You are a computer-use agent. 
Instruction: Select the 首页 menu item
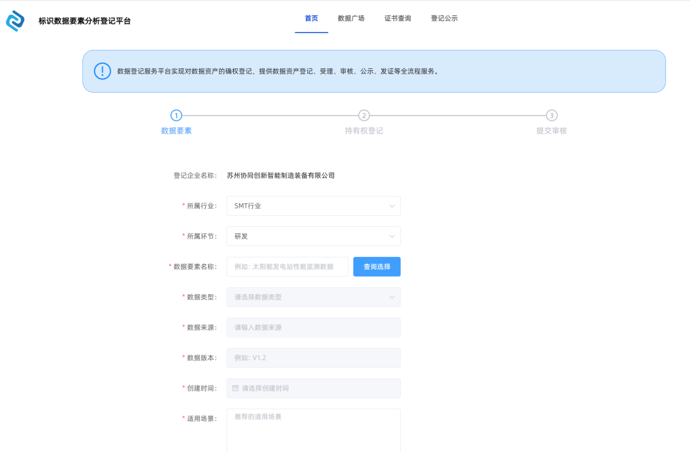coord(311,18)
